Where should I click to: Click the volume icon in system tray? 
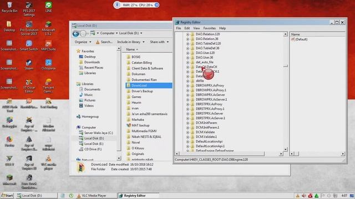304,196
